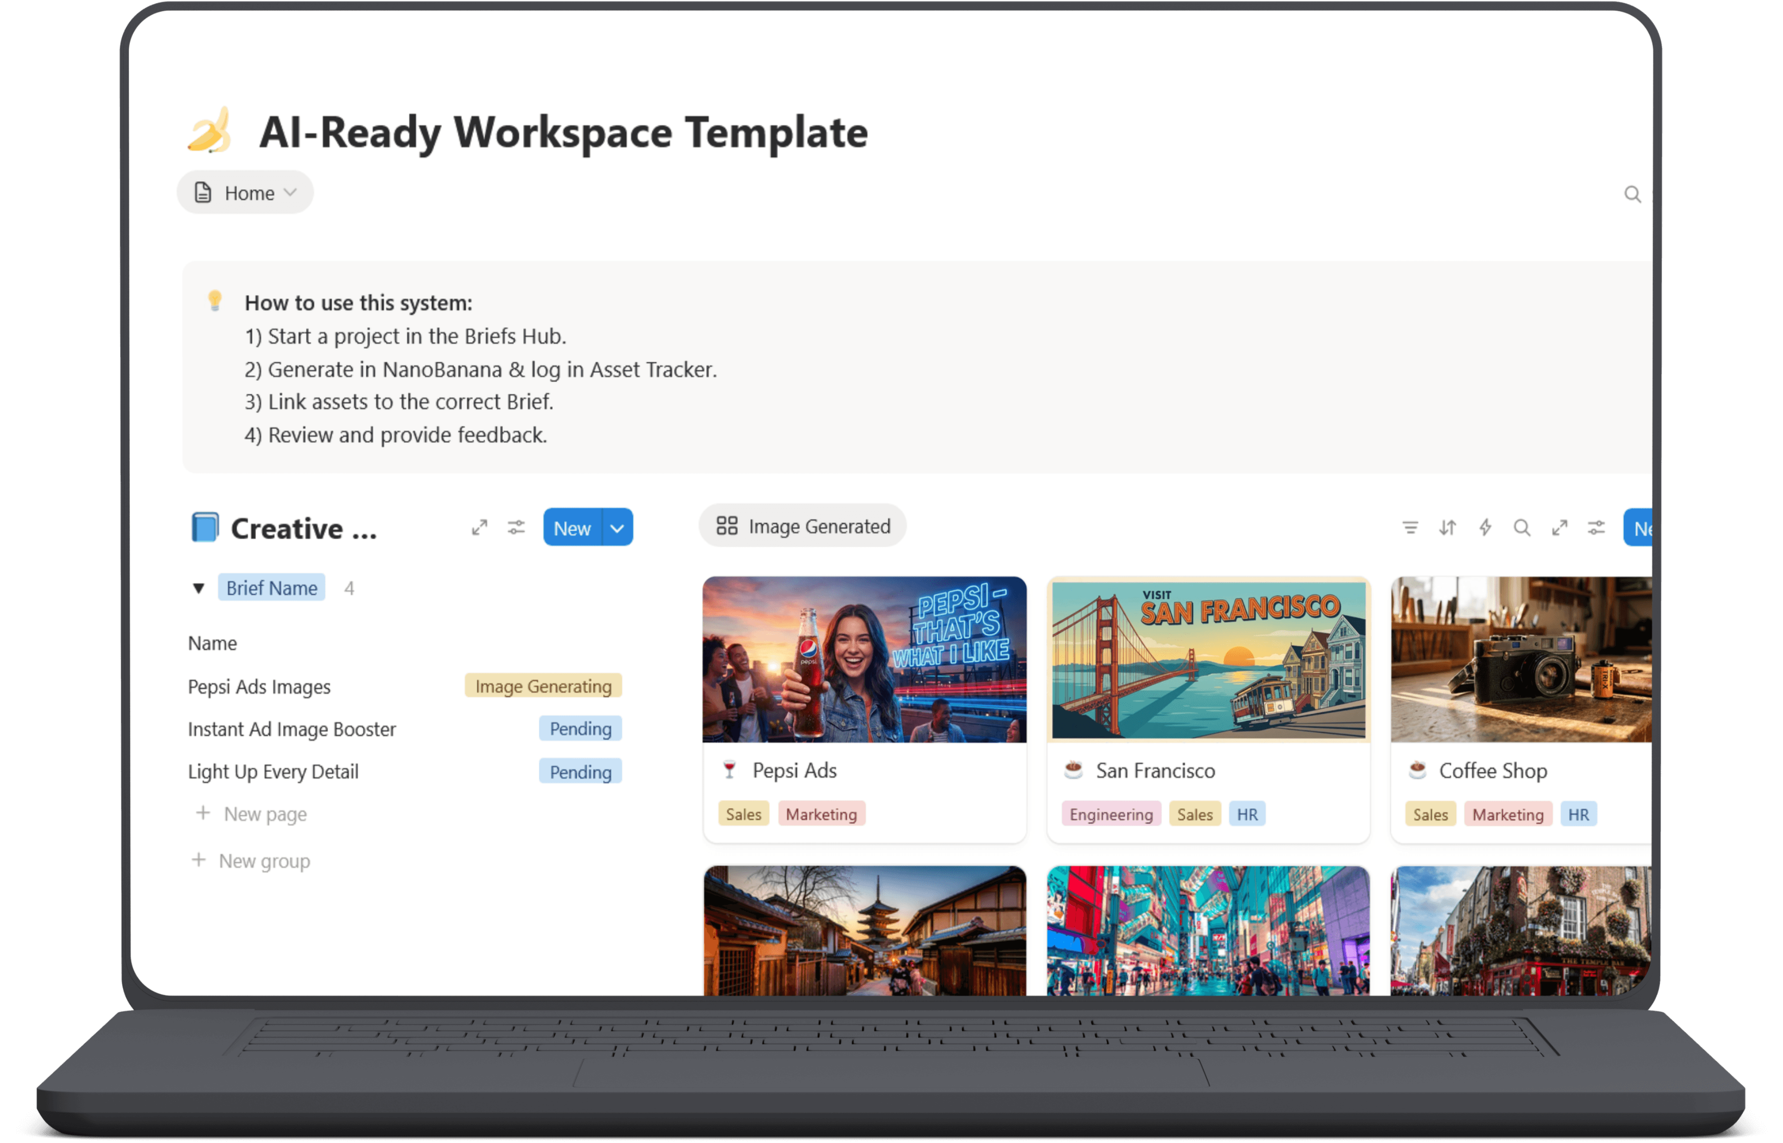
Task: Select the Image Generated view tab
Action: pyautogui.click(x=802, y=526)
